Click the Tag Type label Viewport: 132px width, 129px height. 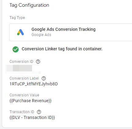point(17,18)
